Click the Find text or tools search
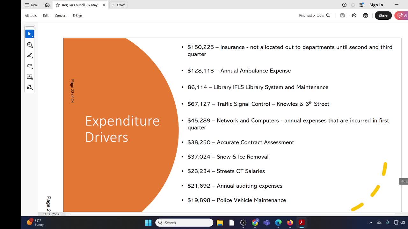 [315, 15]
